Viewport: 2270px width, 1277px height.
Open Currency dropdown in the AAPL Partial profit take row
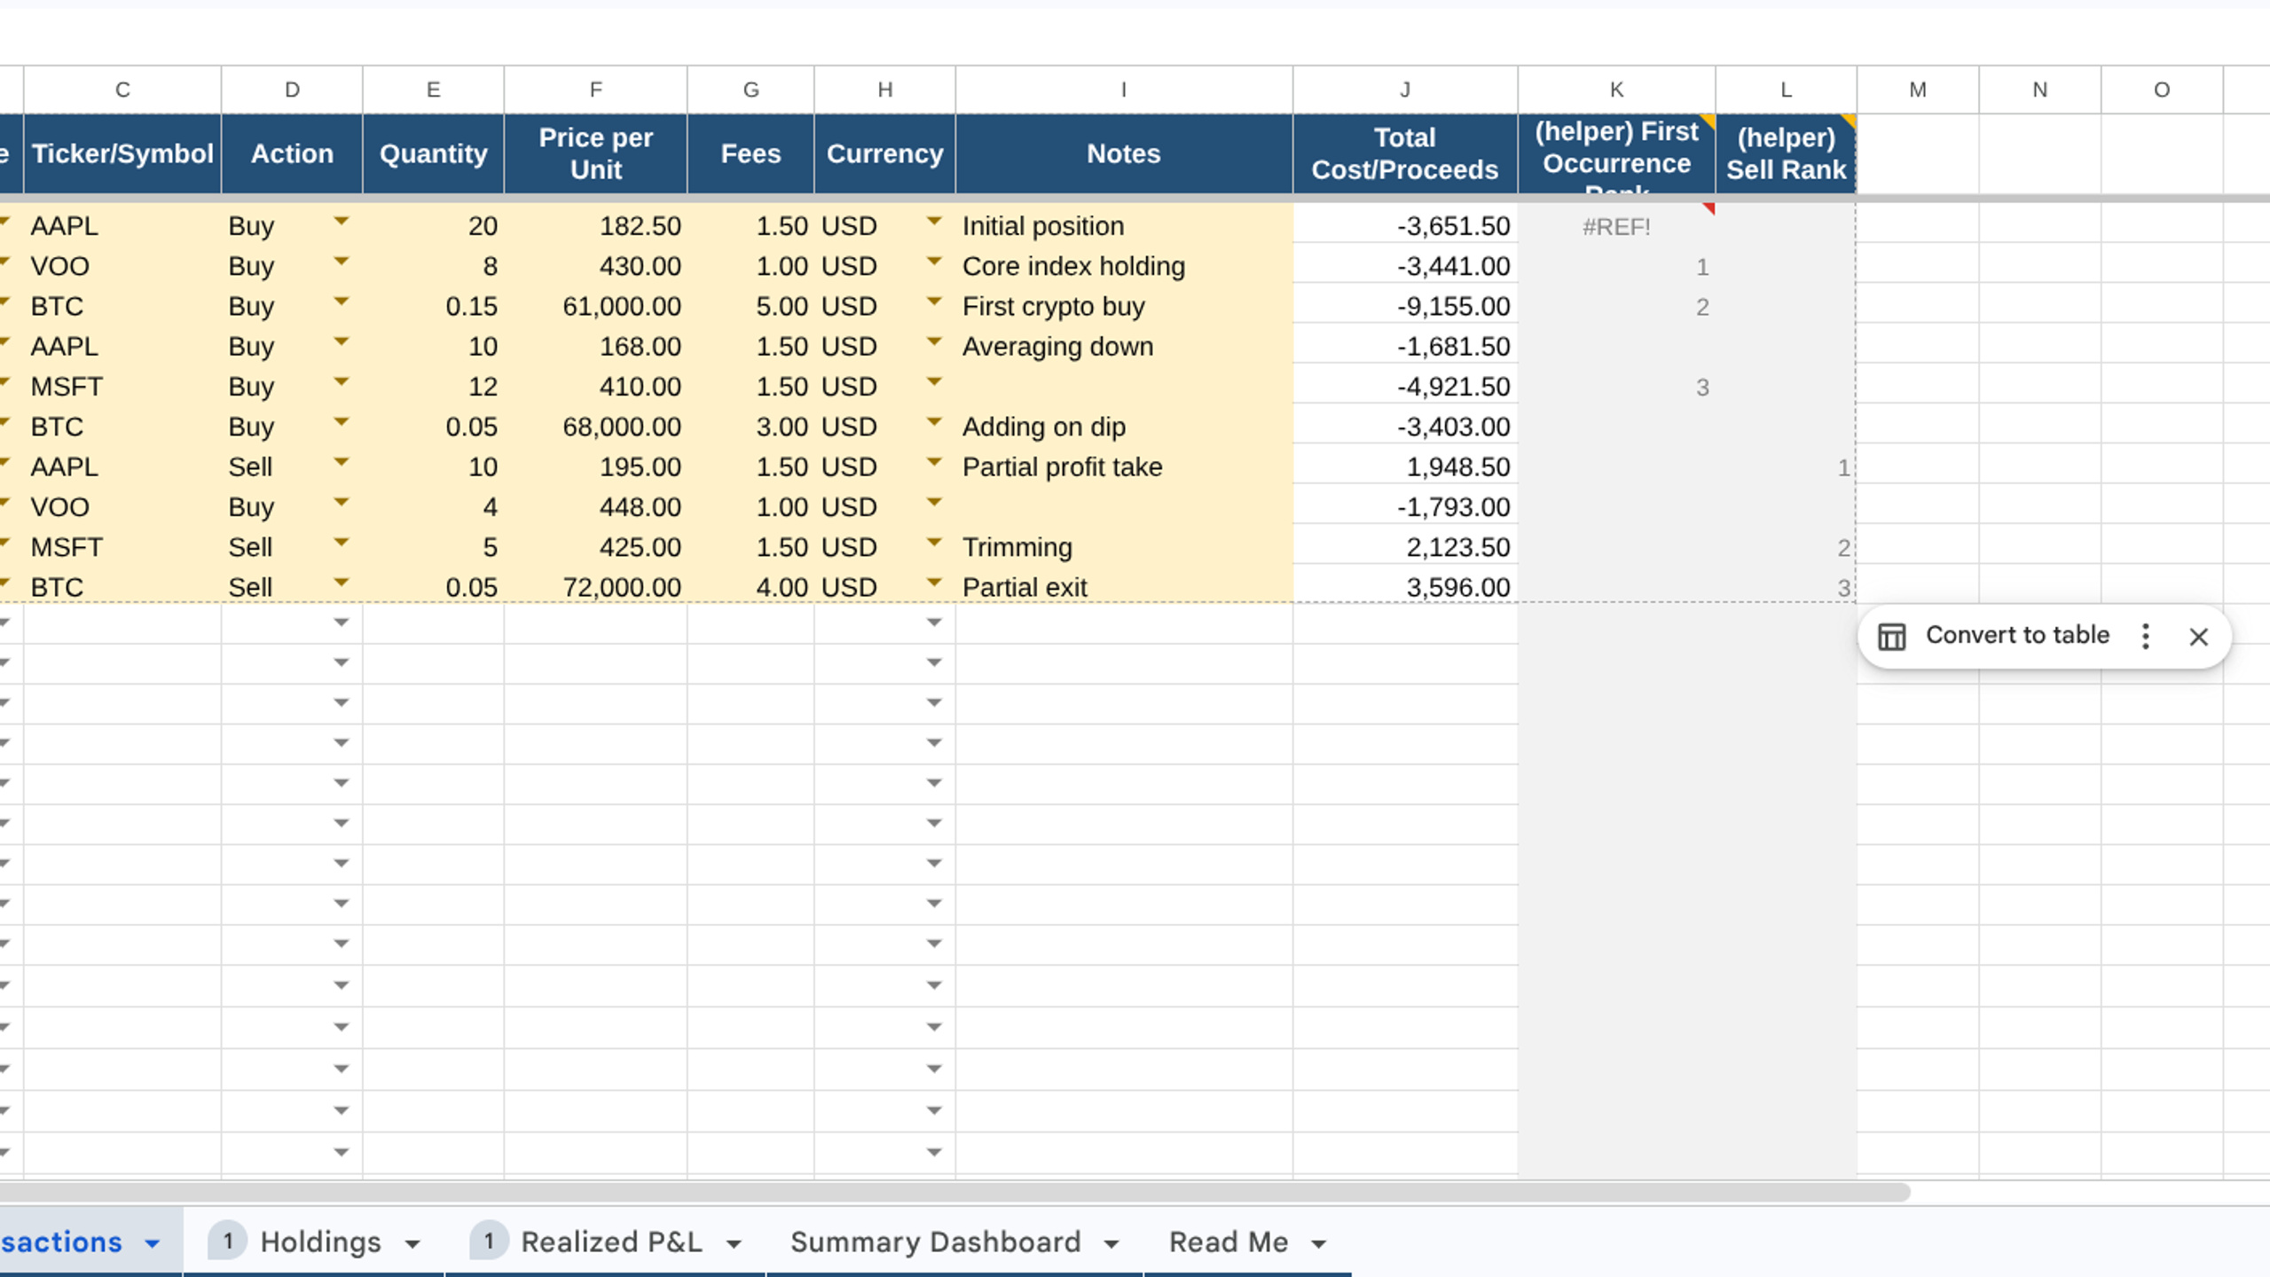click(933, 462)
